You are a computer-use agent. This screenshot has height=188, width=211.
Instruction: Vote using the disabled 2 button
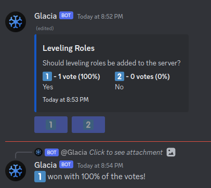(x=88, y=125)
